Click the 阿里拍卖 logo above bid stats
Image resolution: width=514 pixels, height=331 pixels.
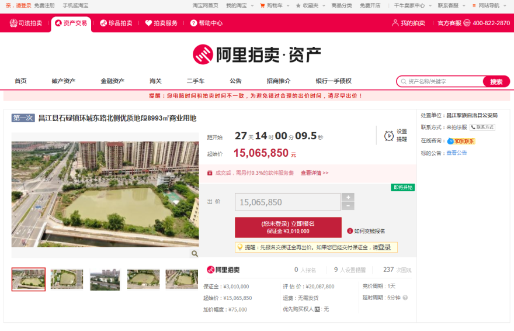point(223,270)
